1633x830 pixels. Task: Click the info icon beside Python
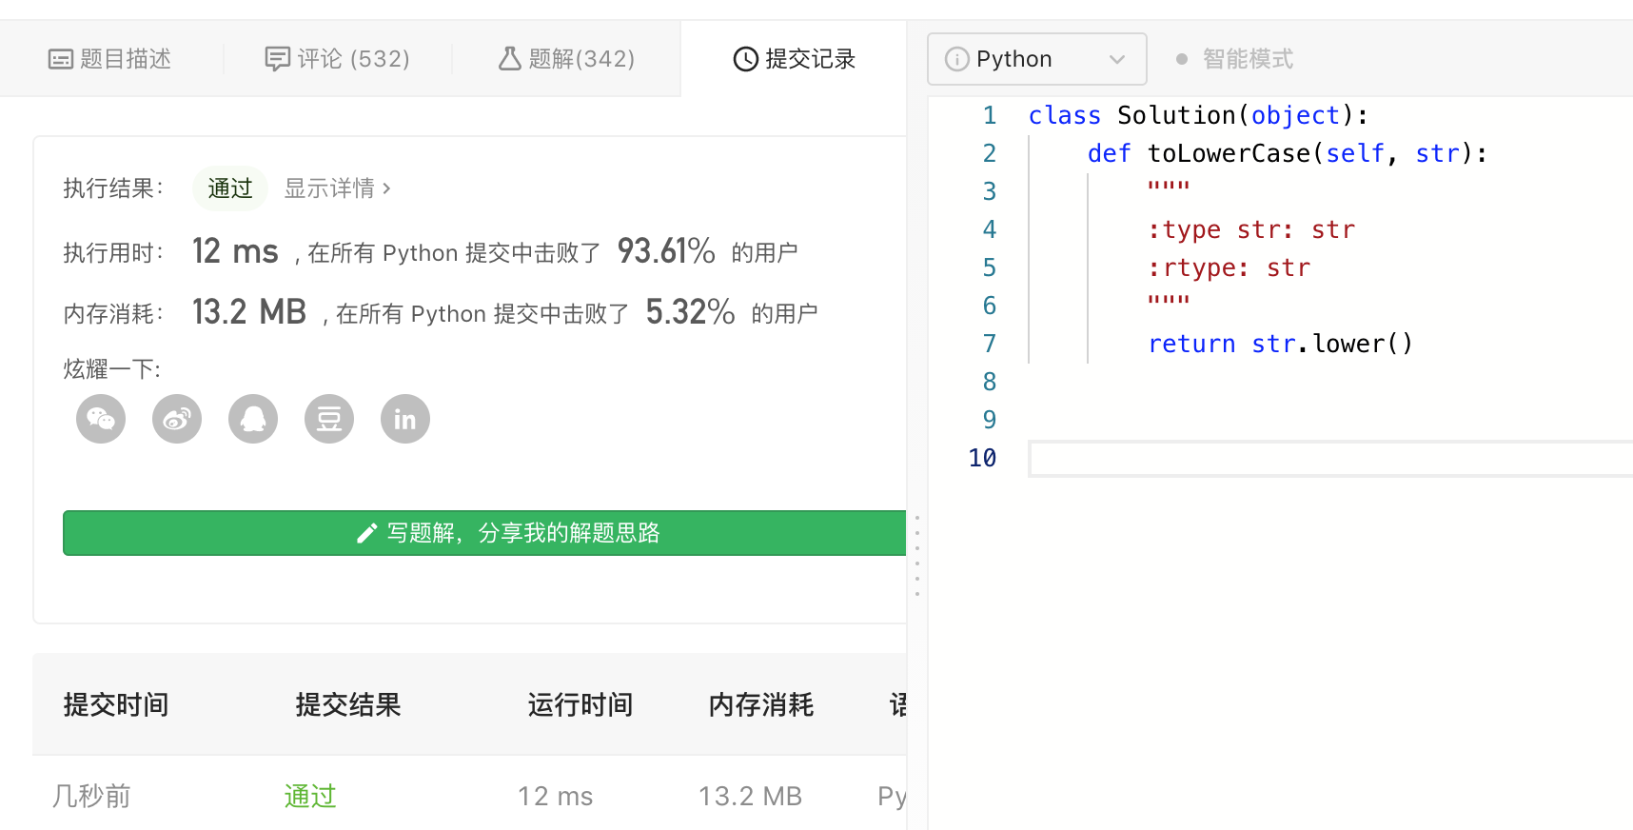pos(956,59)
